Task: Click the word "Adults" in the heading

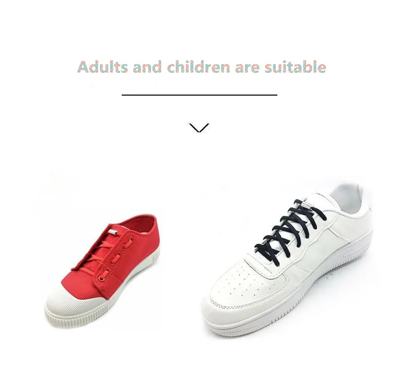Action: pyautogui.click(x=103, y=67)
